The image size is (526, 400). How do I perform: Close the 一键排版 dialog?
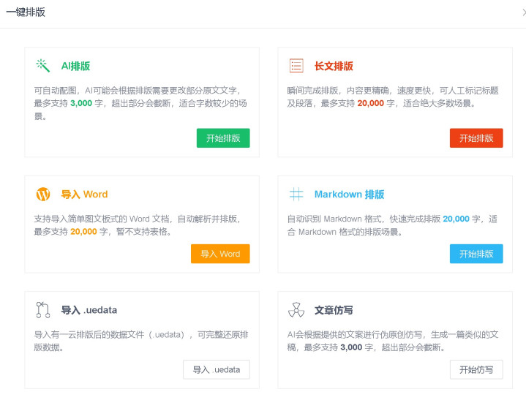[522, 12]
